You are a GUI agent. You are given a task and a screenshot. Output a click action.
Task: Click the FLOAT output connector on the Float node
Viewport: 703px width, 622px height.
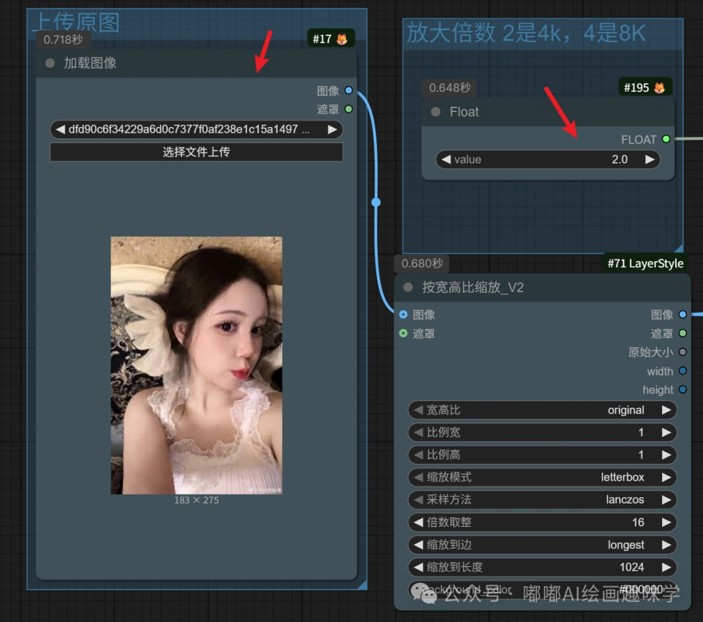tap(665, 139)
